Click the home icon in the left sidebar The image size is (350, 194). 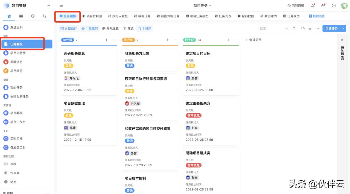pos(9,16)
